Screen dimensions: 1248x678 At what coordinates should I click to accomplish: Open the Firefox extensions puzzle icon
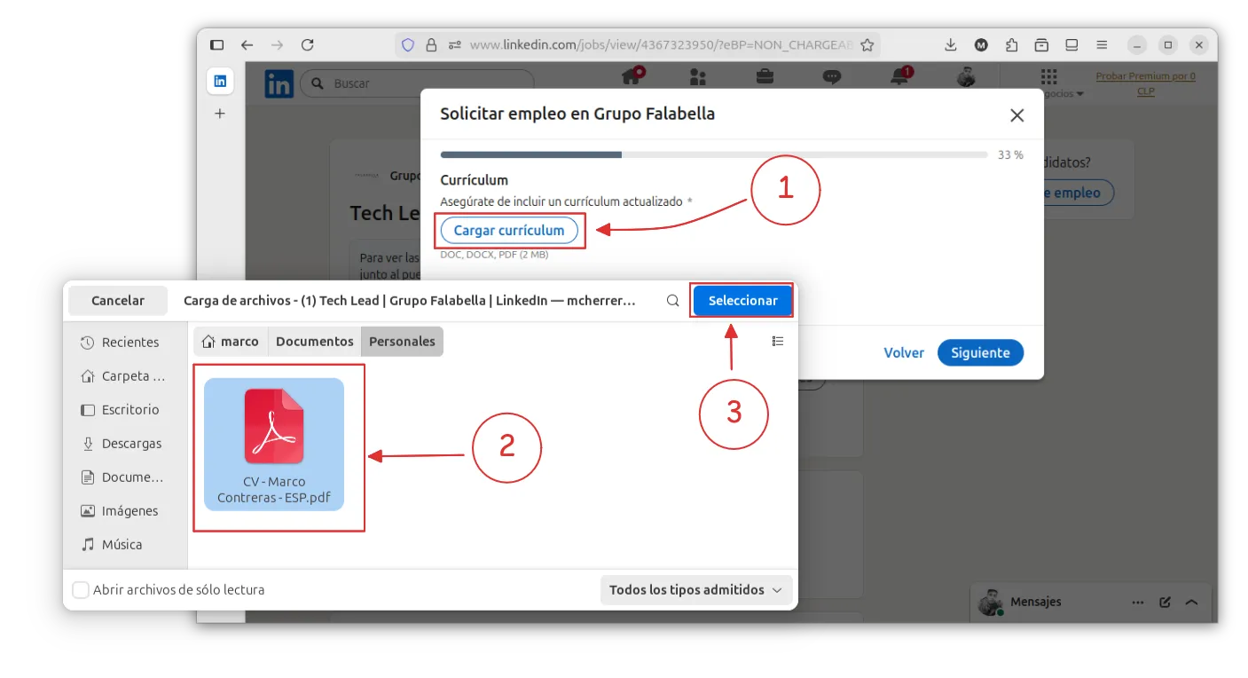coord(1011,44)
